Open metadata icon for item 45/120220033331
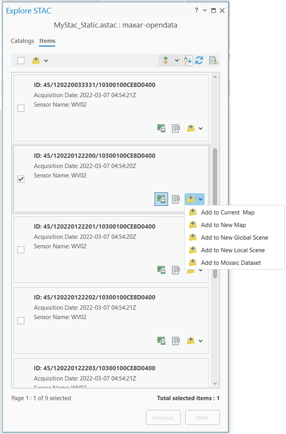Screen dimensions: 286x434 pos(176,128)
